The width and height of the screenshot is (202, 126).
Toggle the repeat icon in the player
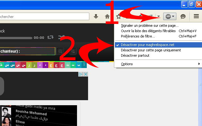(x=50, y=37)
